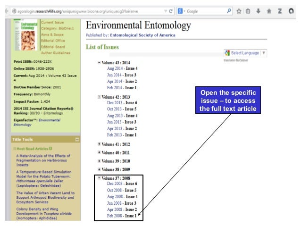Open Feb 2008 Issue 1

coord(122,216)
